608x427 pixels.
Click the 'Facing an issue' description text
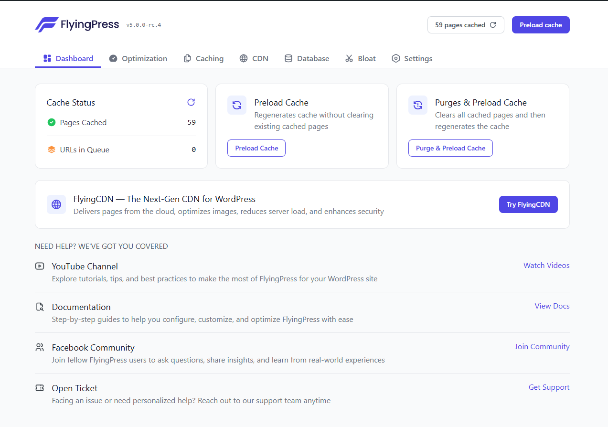point(191,401)
